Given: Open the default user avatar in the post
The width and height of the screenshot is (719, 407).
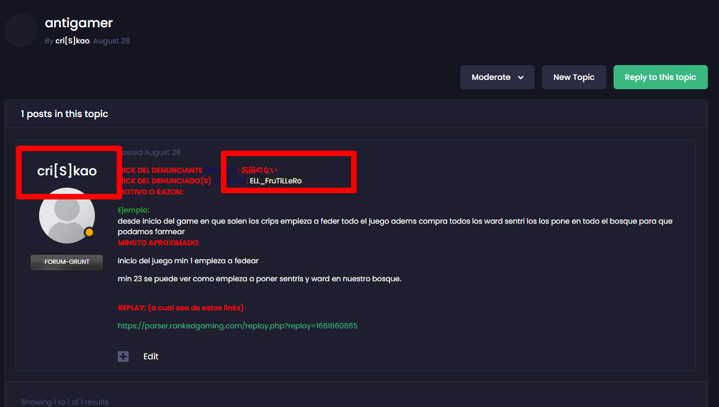Looking at the screenshot, I should click(67, 216).
